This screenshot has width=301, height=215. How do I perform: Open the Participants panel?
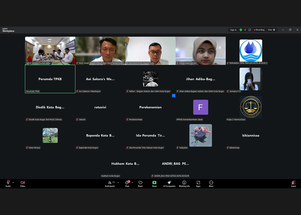(110, 183)
